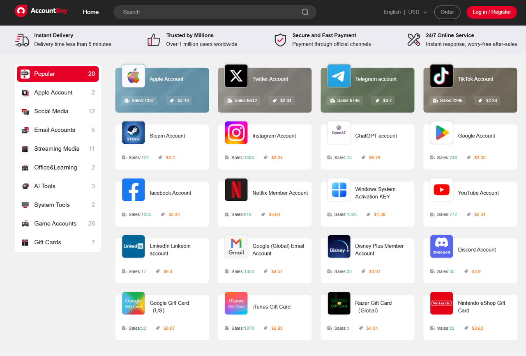The height and width of the screenshot is (356, 526).
Task: Open the USD currency dropdown
Action: coord(418,12)
